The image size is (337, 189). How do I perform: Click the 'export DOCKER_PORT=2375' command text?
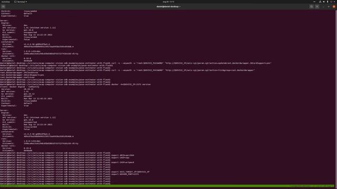click(x=125, y=174)
